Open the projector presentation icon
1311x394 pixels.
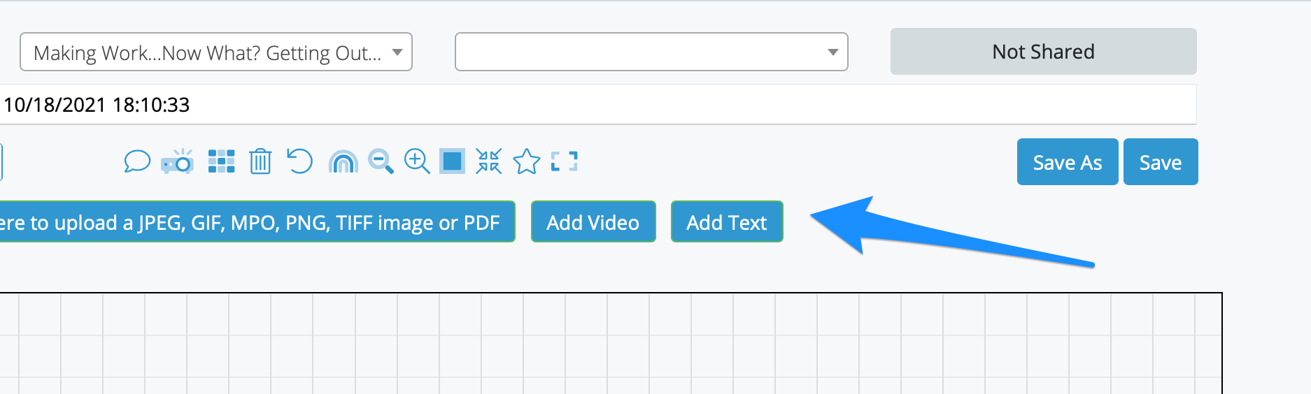(x=178, y=161)
